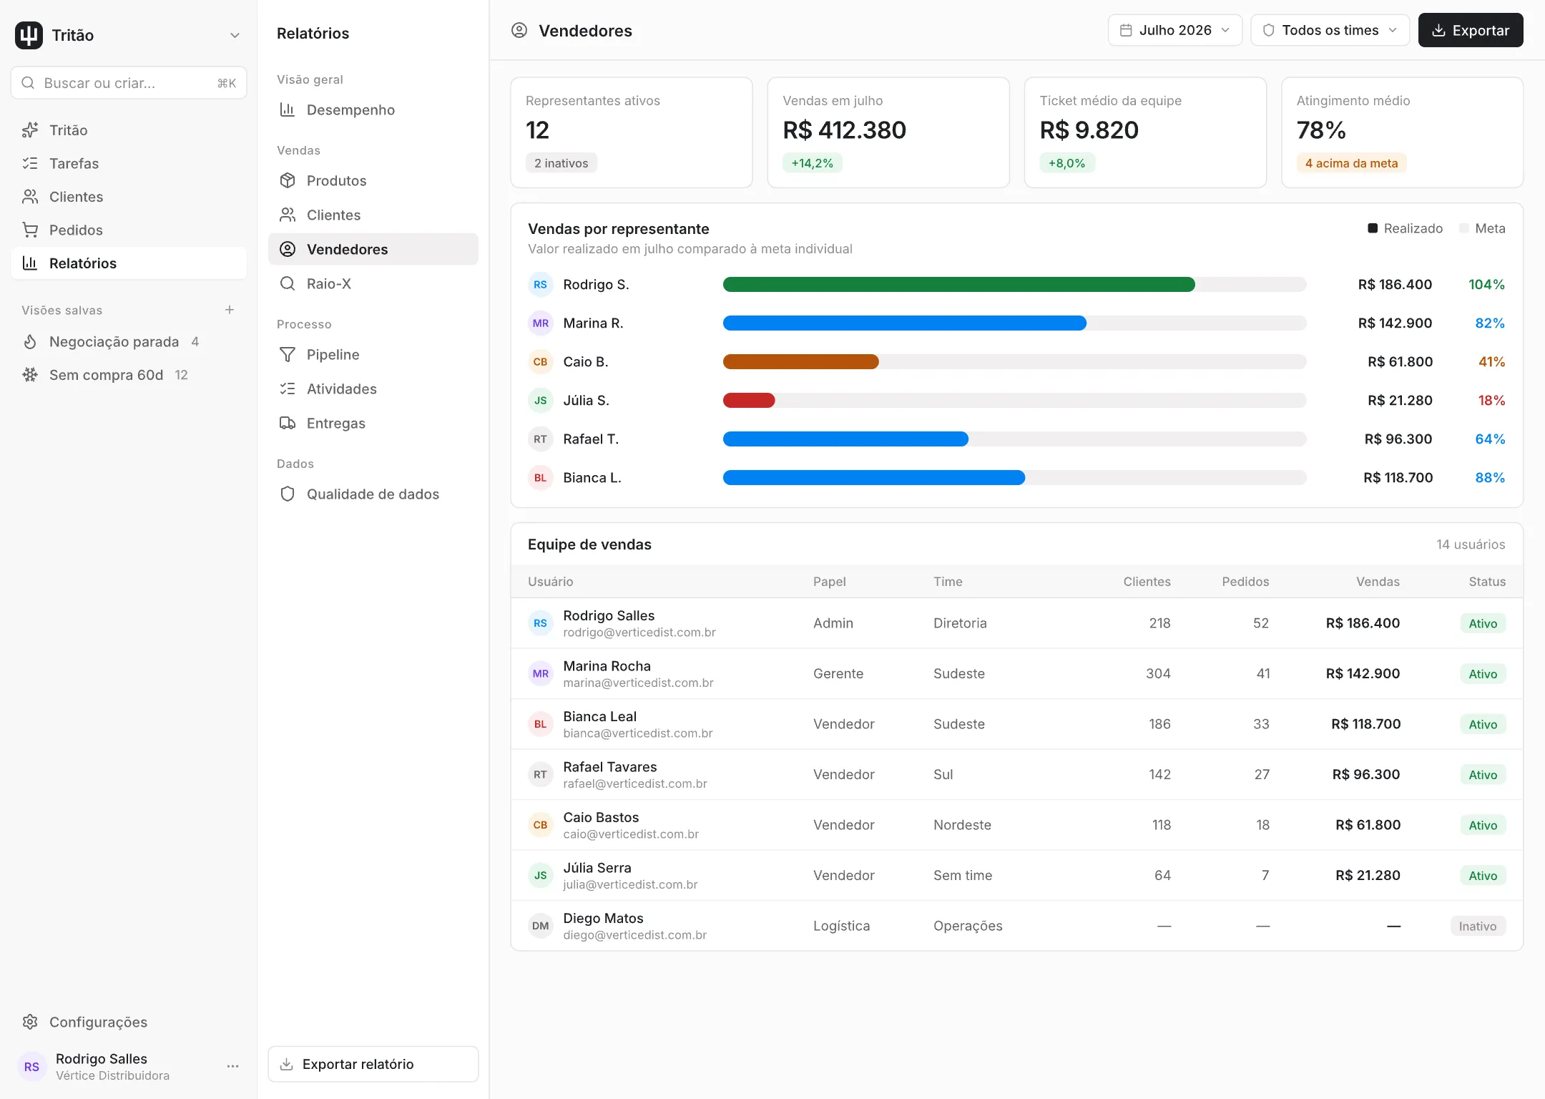The height and width of the screenshot is (1099, 1545).
Task: Click Rodrigo S. green progress bar
Action: pos(958,284)
